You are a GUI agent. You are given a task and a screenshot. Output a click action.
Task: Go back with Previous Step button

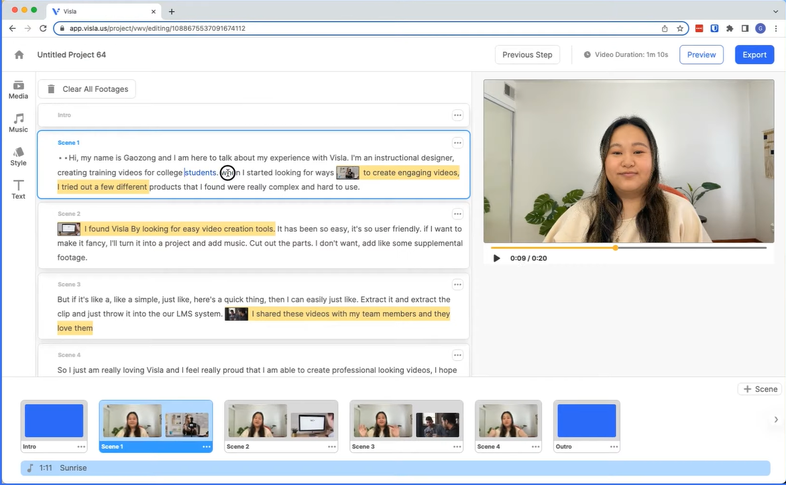527,55
